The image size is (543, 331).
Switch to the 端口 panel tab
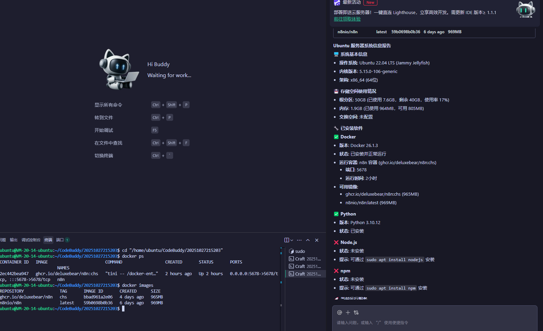[x=60, y=240]
